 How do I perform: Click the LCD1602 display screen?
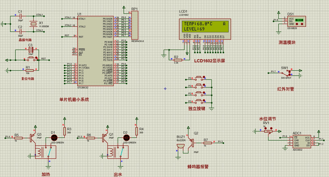(x=205, y=26)
